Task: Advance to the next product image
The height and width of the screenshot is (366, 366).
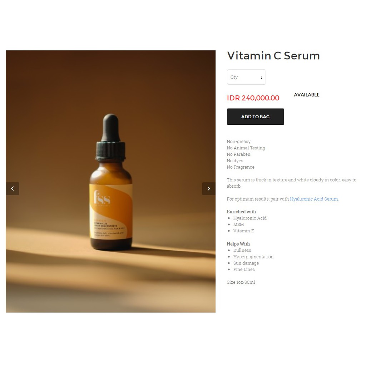Action: 209,189
